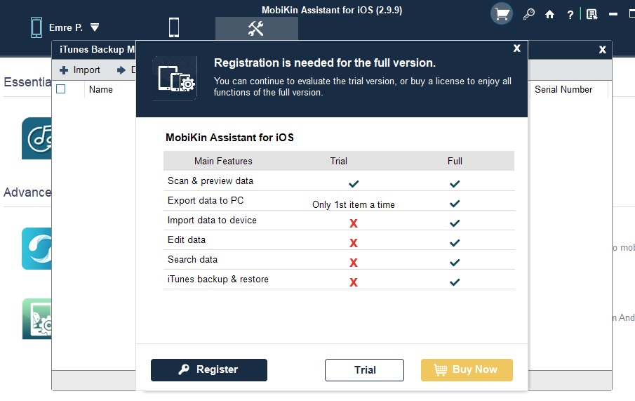Close the registration dialog

516,48
